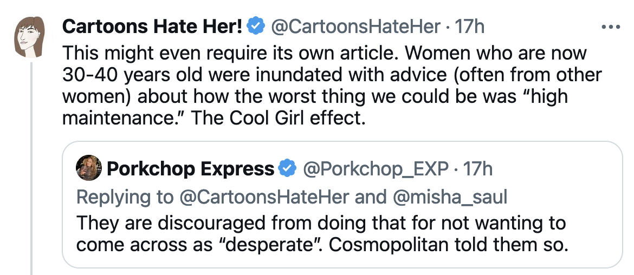Open the Cartoons Hate Her! display name
The height and width of the screenshot is (275, 634).
click(152, 26)
